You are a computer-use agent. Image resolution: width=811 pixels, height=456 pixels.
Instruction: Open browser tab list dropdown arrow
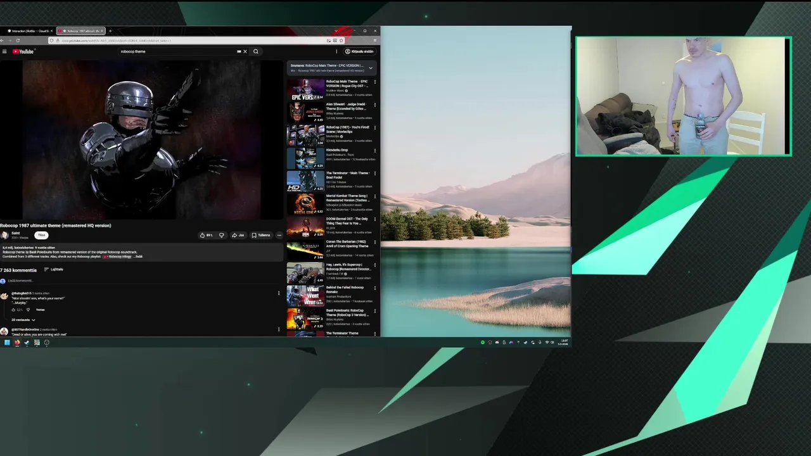[336, 31]
